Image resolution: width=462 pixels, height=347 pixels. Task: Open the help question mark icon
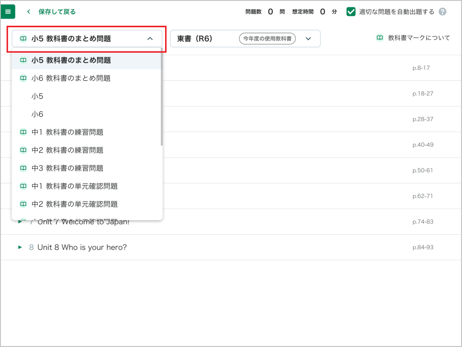pos(442,12)
